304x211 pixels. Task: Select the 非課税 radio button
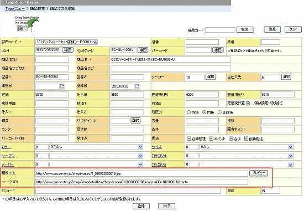tap(219, 112)
